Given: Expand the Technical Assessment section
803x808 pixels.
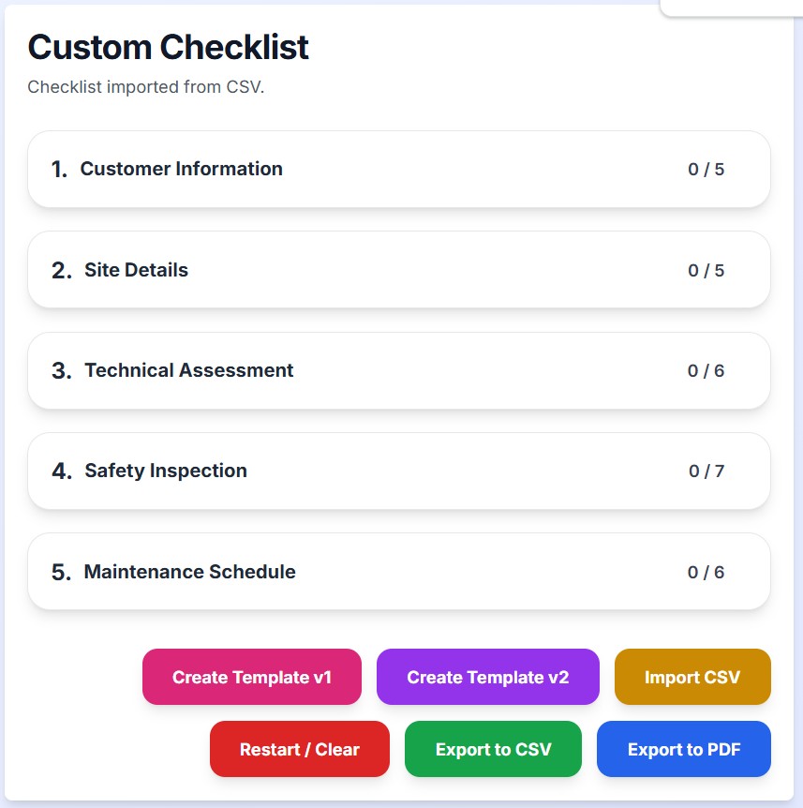Looking at the screenshot, I should click(x=398, y=370).
